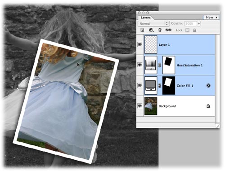Open the blend mode Normal dropdown
The width and height of the screenshot is (225, 171).
coord(154,23)
